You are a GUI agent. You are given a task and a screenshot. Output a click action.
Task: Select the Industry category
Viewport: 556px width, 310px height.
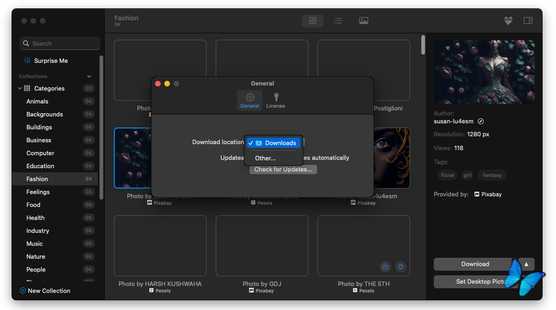(55, 231)
